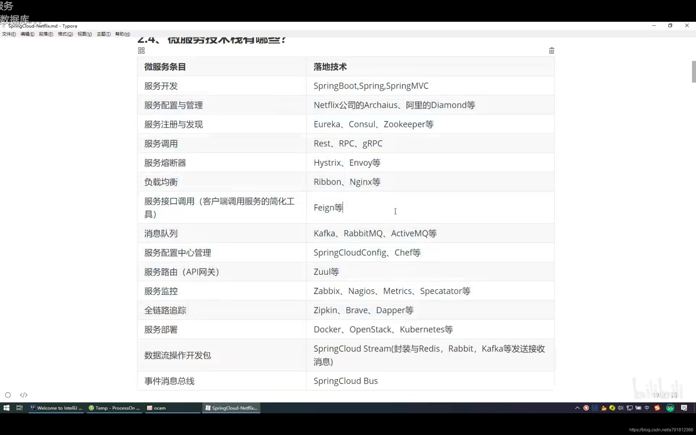Click the Zipkin、Brave、Dapper等 cell
696x435 pixels.
point(430,310)
